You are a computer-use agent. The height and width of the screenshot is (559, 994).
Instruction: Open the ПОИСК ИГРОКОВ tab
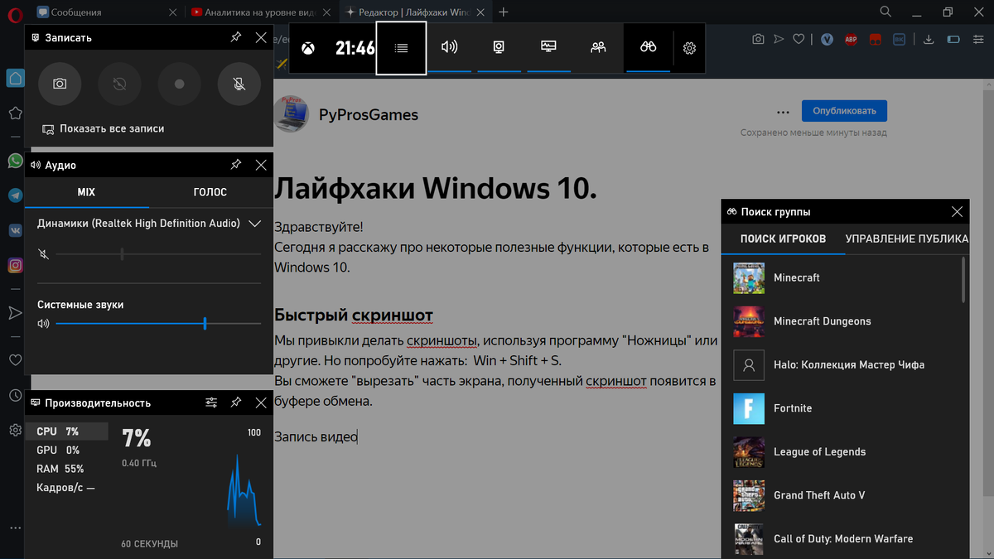click(x=781, y=239)
